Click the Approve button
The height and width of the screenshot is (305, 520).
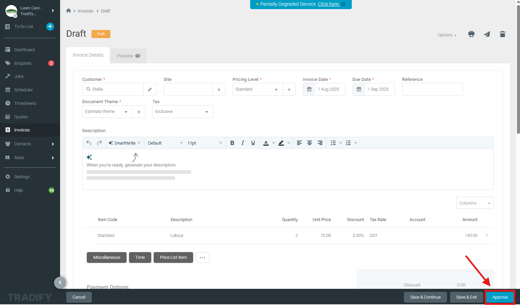tap(500, 297)
